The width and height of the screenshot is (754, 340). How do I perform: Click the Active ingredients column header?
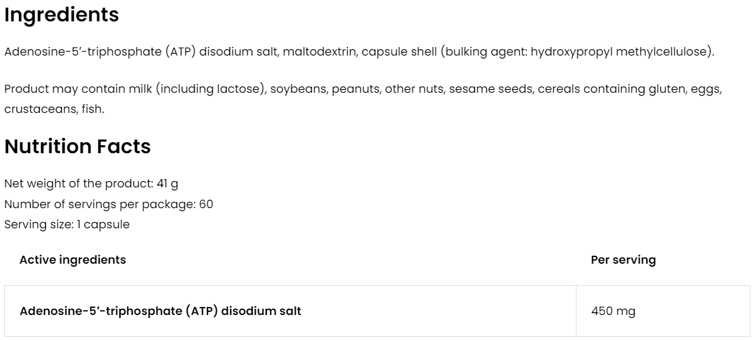73,260
